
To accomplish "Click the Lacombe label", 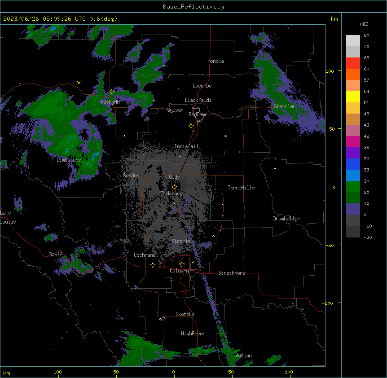I will tap(202, 86).
